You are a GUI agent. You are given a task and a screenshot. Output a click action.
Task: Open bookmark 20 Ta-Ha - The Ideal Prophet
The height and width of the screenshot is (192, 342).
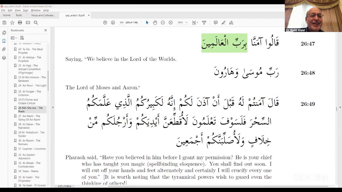pos(30,51)
